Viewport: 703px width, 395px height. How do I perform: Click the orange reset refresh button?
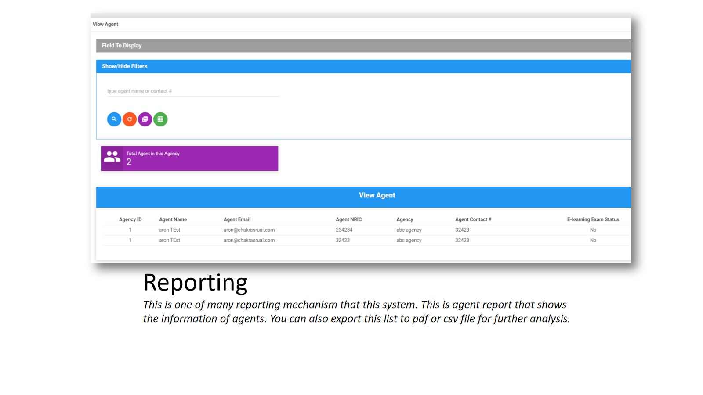coord(130,119)
